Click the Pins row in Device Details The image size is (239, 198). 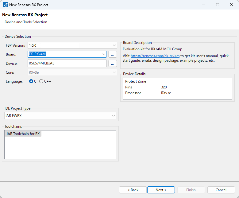[177, 87]
